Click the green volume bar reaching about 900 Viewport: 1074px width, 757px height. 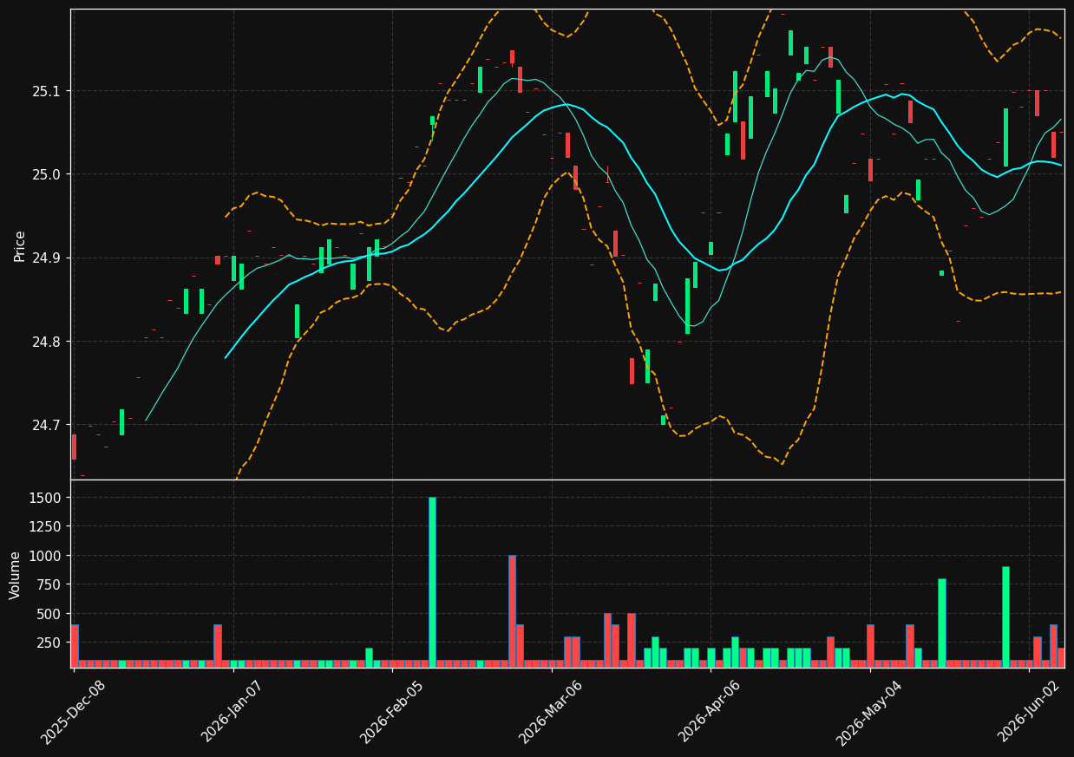point(1005,617)
